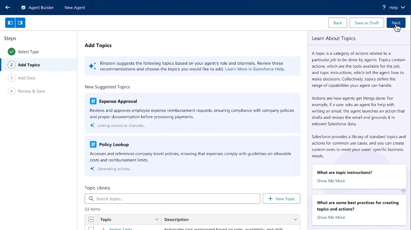Click the Search topics field

(x=172, y=199)
